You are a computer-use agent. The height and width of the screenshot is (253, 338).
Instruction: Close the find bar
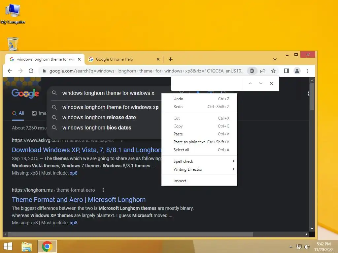click(271, 83)
